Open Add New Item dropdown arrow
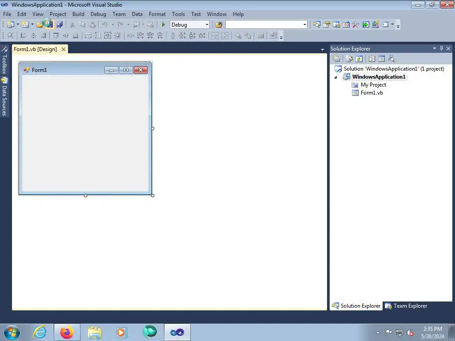Image resolution: width=455 pixels, height=341 pixels. [32, 25]
